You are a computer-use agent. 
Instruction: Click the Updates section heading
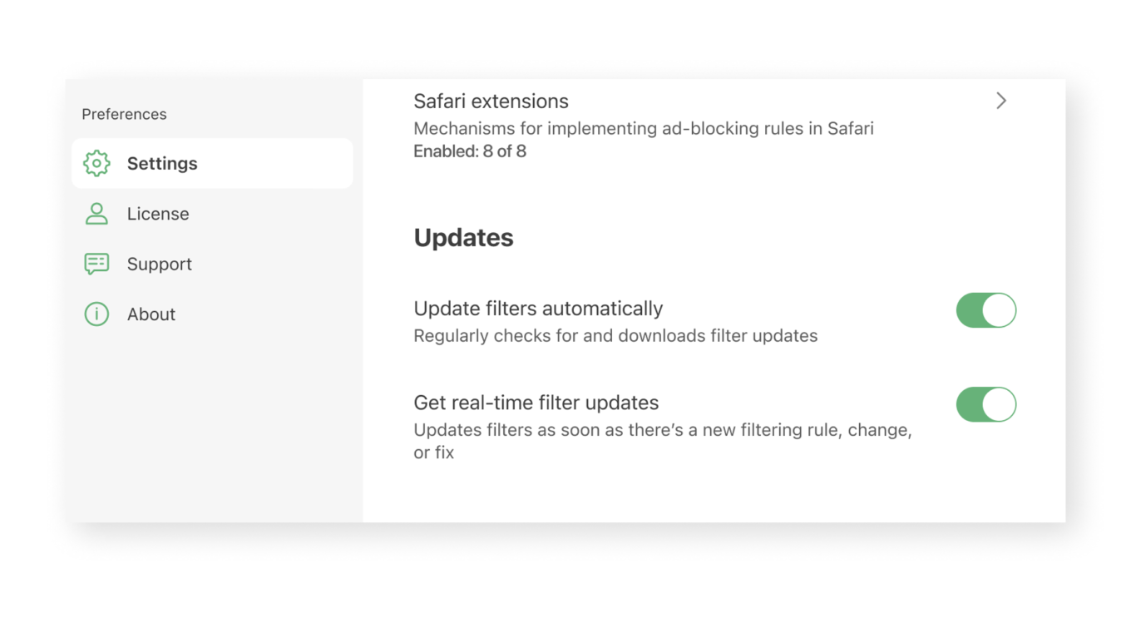click(463, 237)
